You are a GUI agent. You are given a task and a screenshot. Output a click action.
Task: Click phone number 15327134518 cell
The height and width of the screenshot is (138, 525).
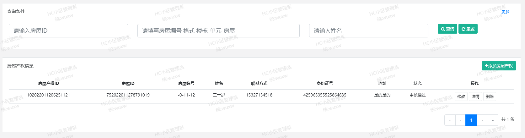[x=259, y=95]
